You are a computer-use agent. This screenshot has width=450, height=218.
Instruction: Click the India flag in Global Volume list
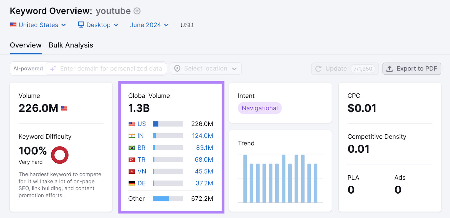[132, 136]
